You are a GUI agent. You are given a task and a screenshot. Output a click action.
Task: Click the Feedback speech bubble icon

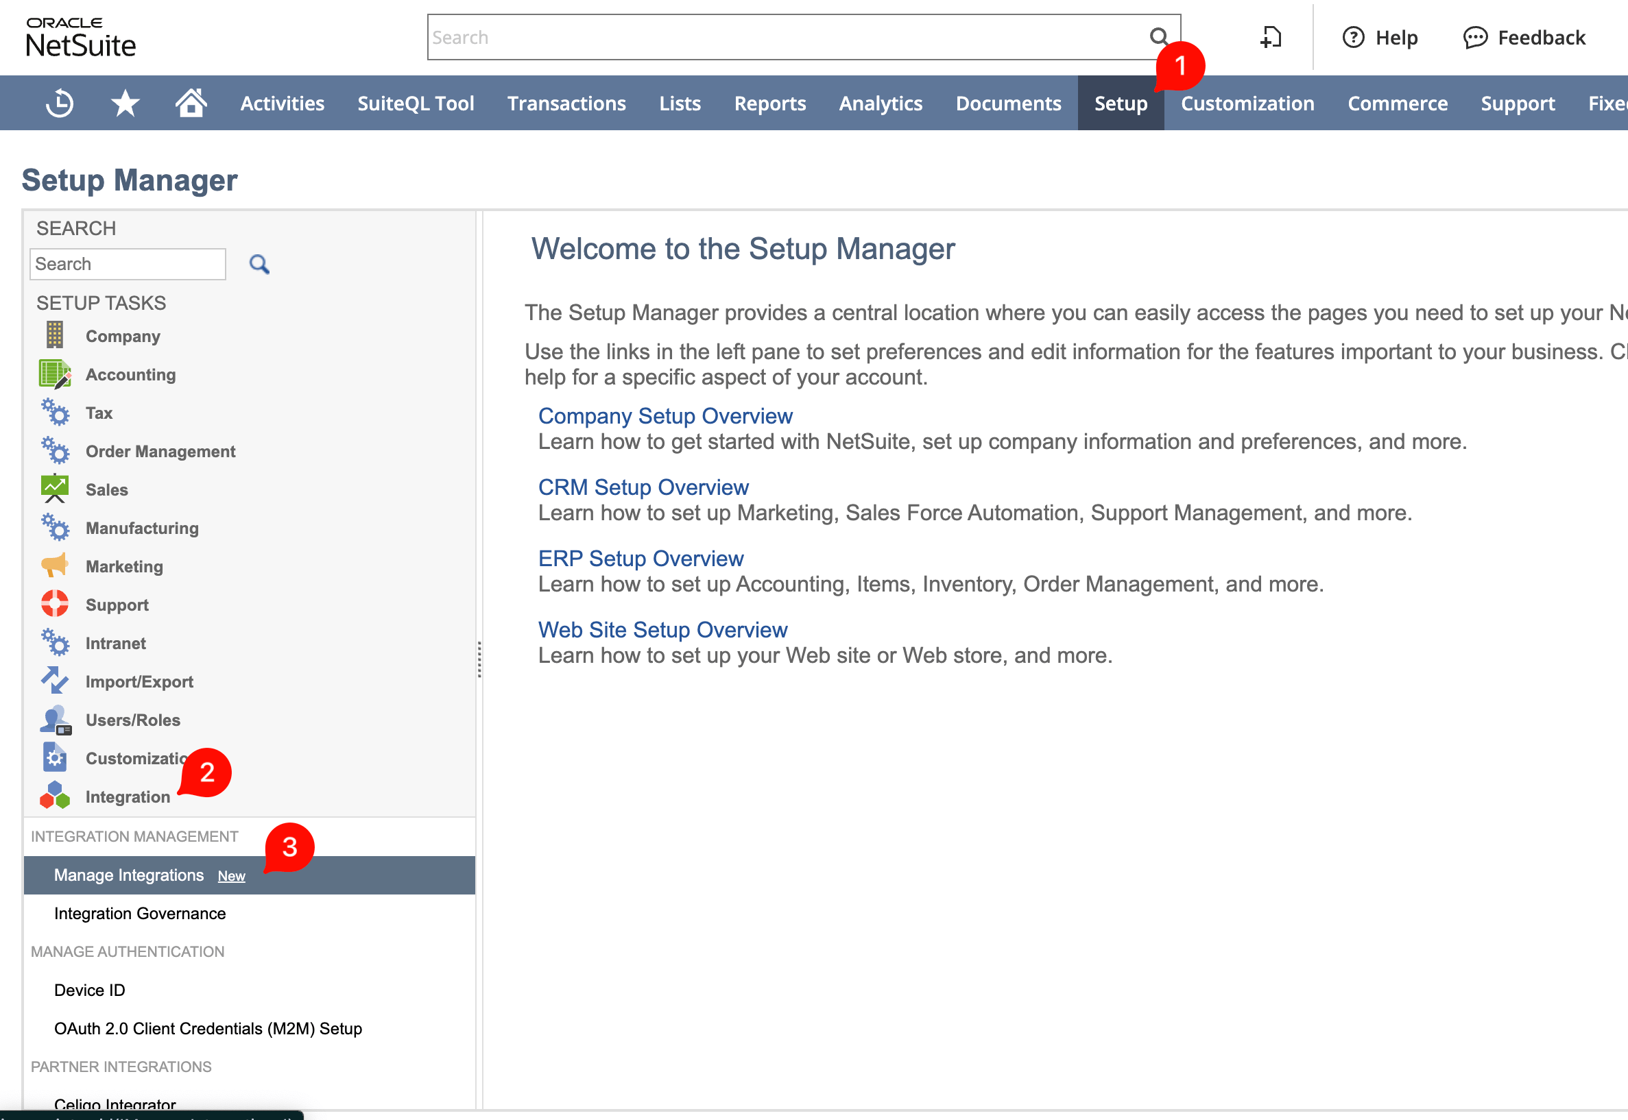tap(1475, 37)
